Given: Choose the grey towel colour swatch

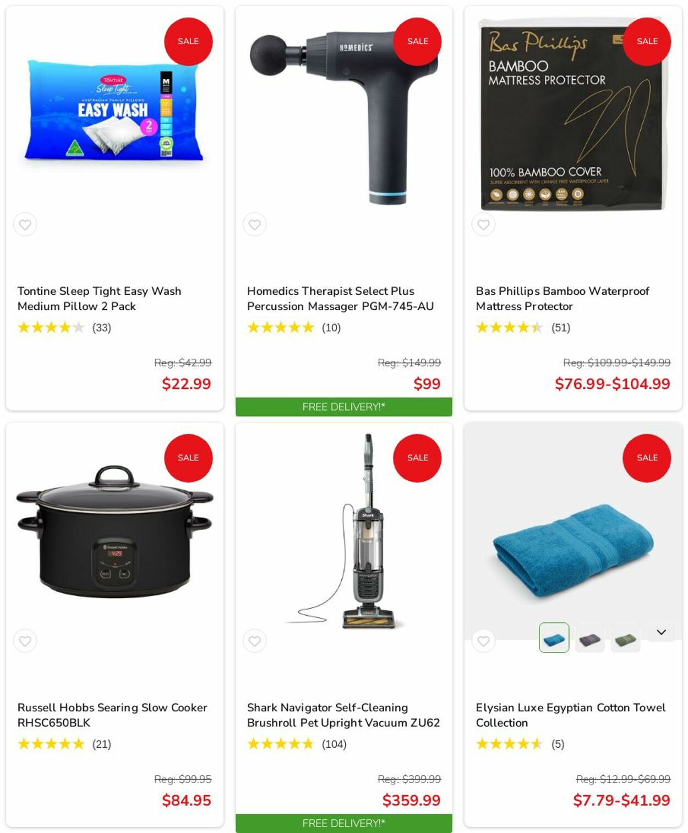Looking at the screenshot, I should pos(589,638).
